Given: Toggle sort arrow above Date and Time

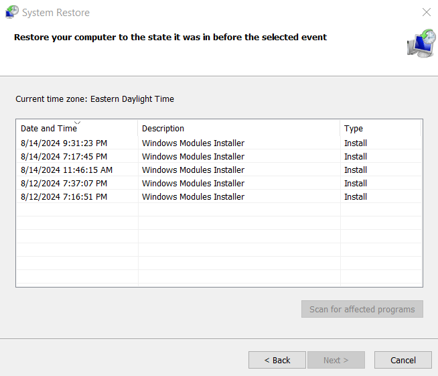Looking at the screenshot, I should (78, 123).
